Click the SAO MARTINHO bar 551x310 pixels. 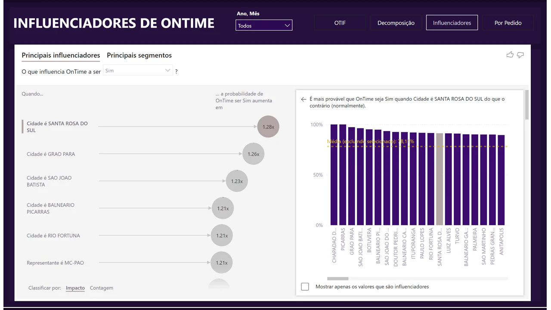tap(483, 180)
